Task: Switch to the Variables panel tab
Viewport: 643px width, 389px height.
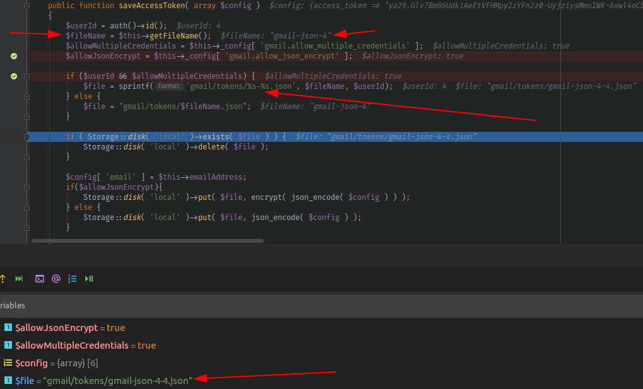Action: [13, 305]
